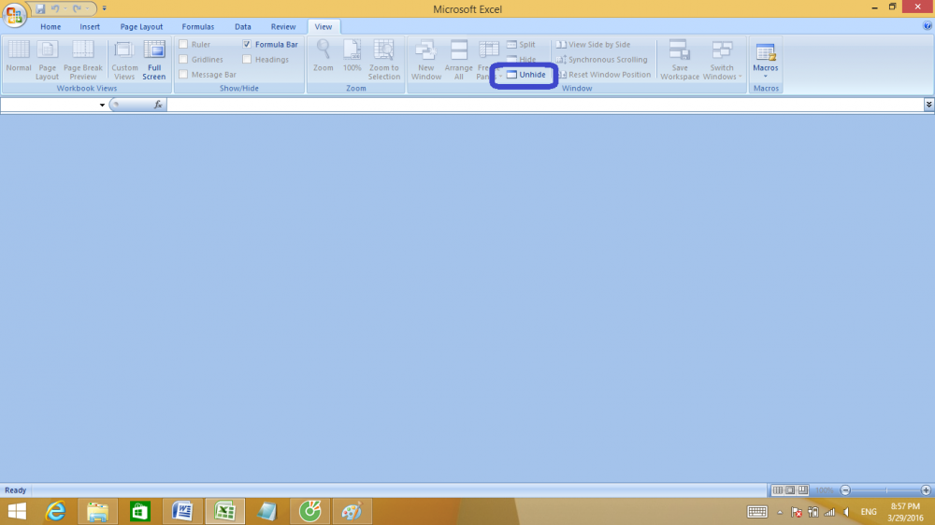
Task: Uncheck the Formula Bar checkbox
Action: click(x=247, y=44)
